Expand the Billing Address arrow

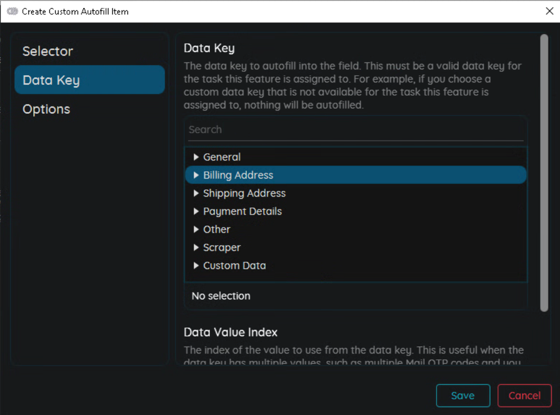pos(196,175)
